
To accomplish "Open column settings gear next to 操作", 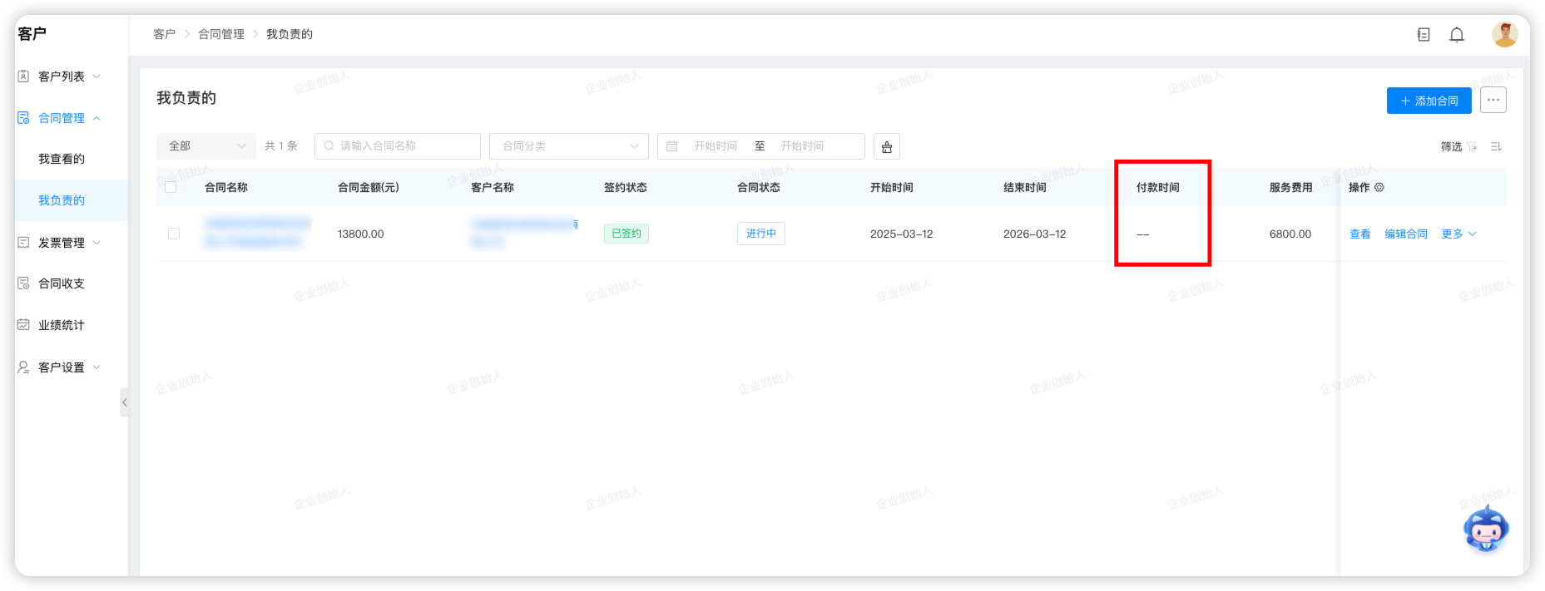I will click(x=1379, y=187).
